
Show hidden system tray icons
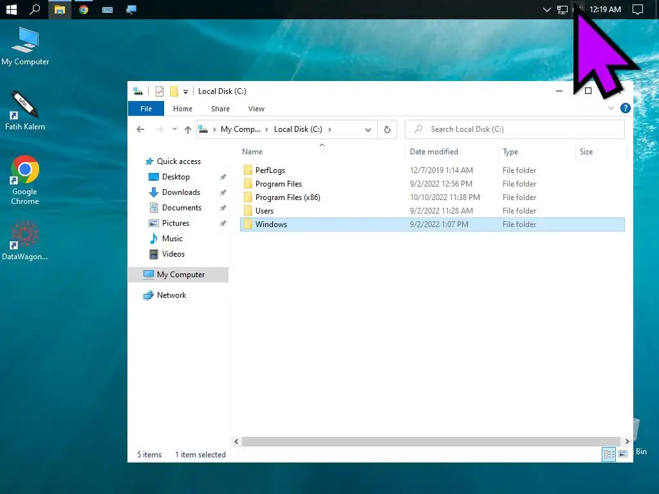point(547,10)
